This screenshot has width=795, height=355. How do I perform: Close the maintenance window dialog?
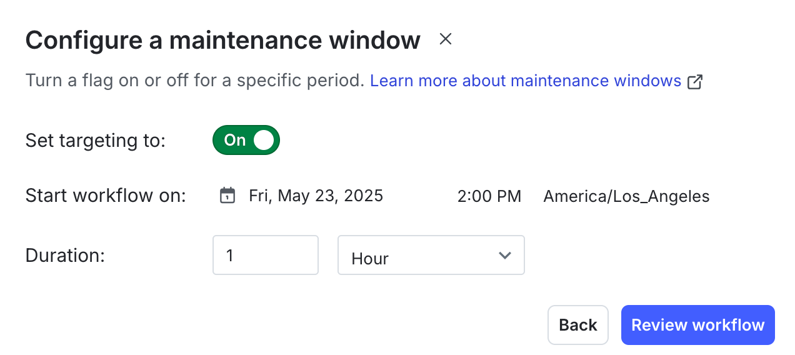coord(445,39)
